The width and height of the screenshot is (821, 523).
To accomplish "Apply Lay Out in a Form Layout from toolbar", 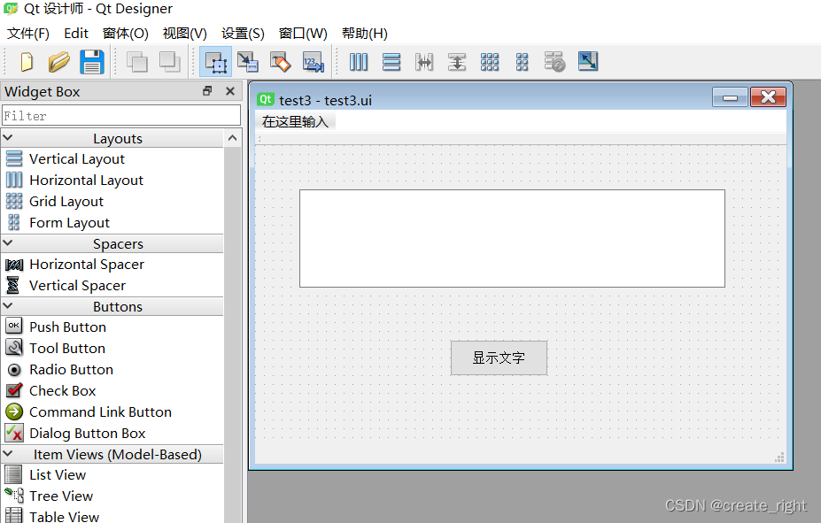I will [522, 62].
